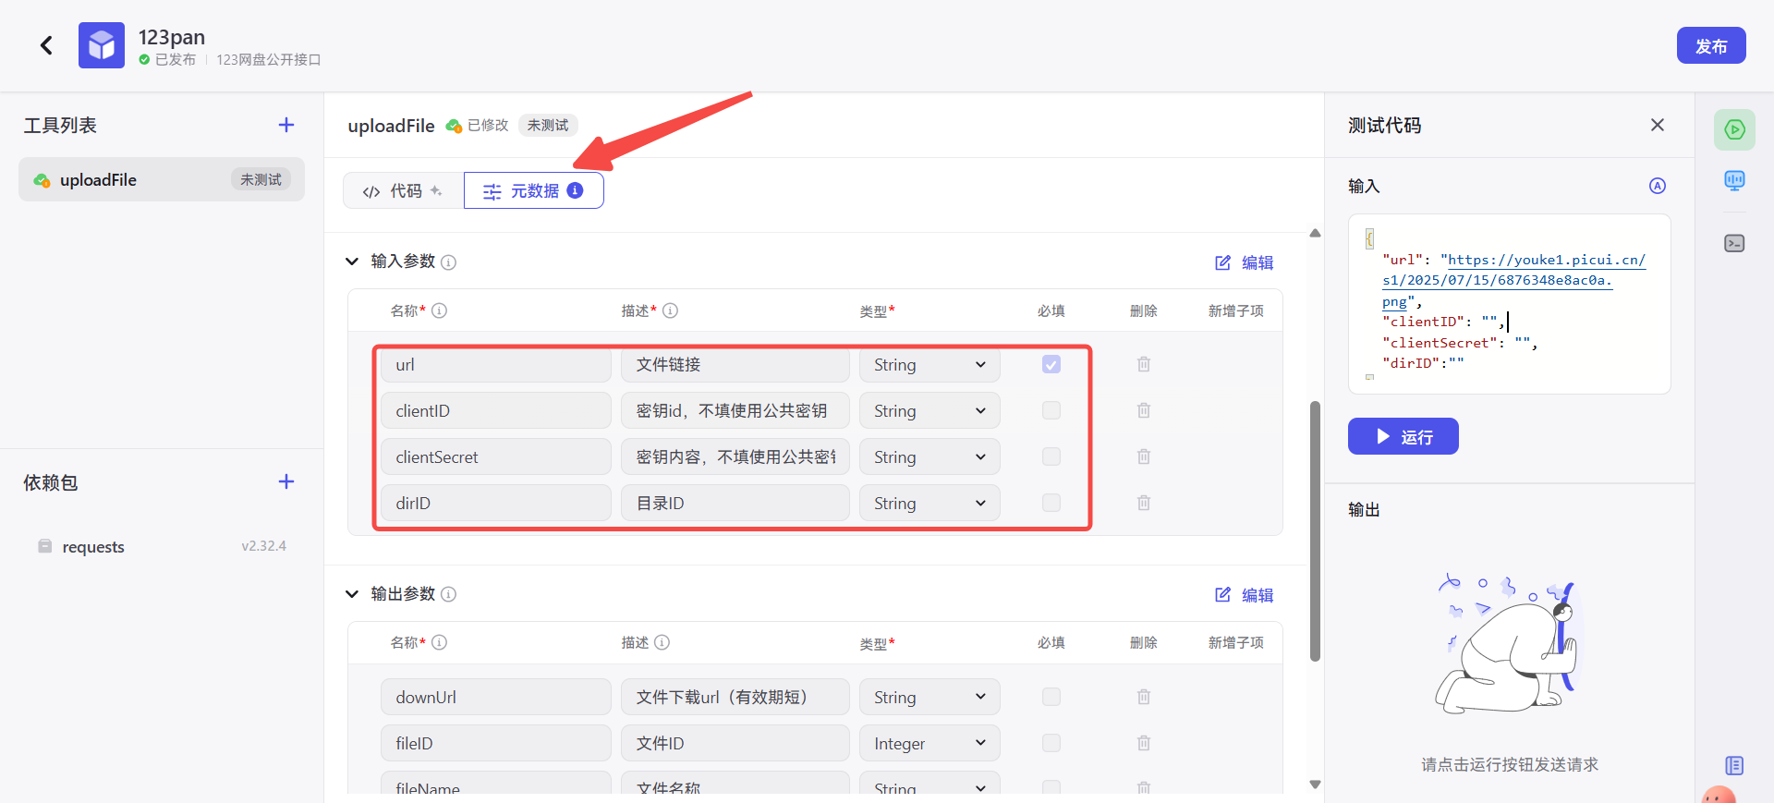Click the vertical scrollbar thumb
Screen dimensions: 1774x803
click(x=1315, y=531)
